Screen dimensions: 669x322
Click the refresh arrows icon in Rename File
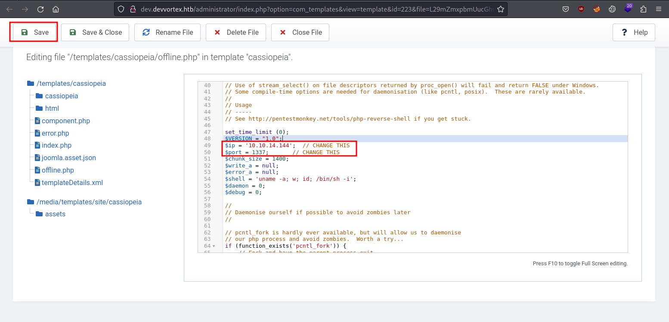click(146, 32)
